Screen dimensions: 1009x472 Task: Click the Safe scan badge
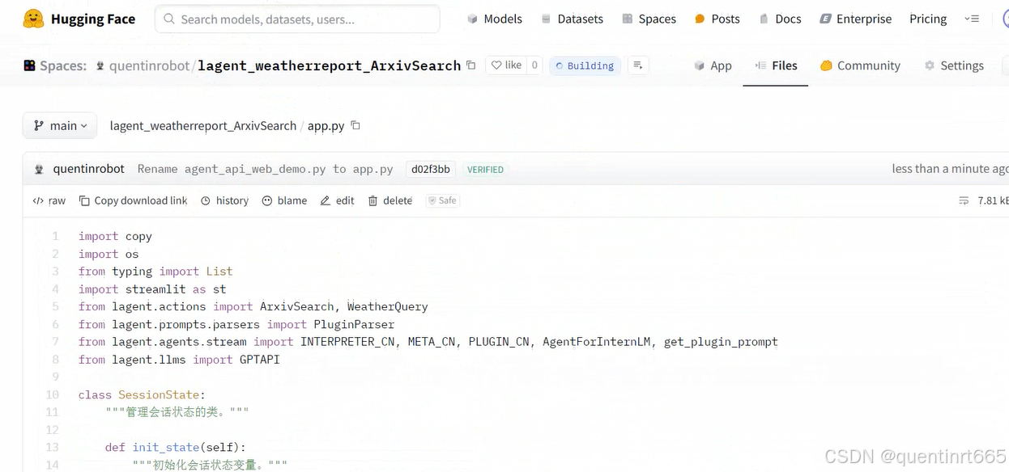coord(443,200)
